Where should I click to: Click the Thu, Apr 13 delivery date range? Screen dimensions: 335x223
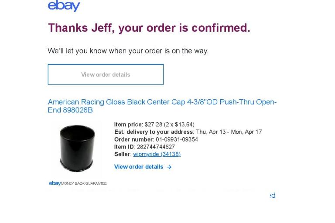[x=229, y=132]
